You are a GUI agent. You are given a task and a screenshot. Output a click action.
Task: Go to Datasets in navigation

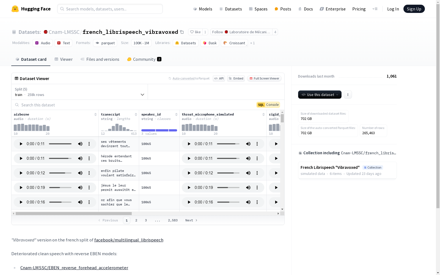click(230, 9)
